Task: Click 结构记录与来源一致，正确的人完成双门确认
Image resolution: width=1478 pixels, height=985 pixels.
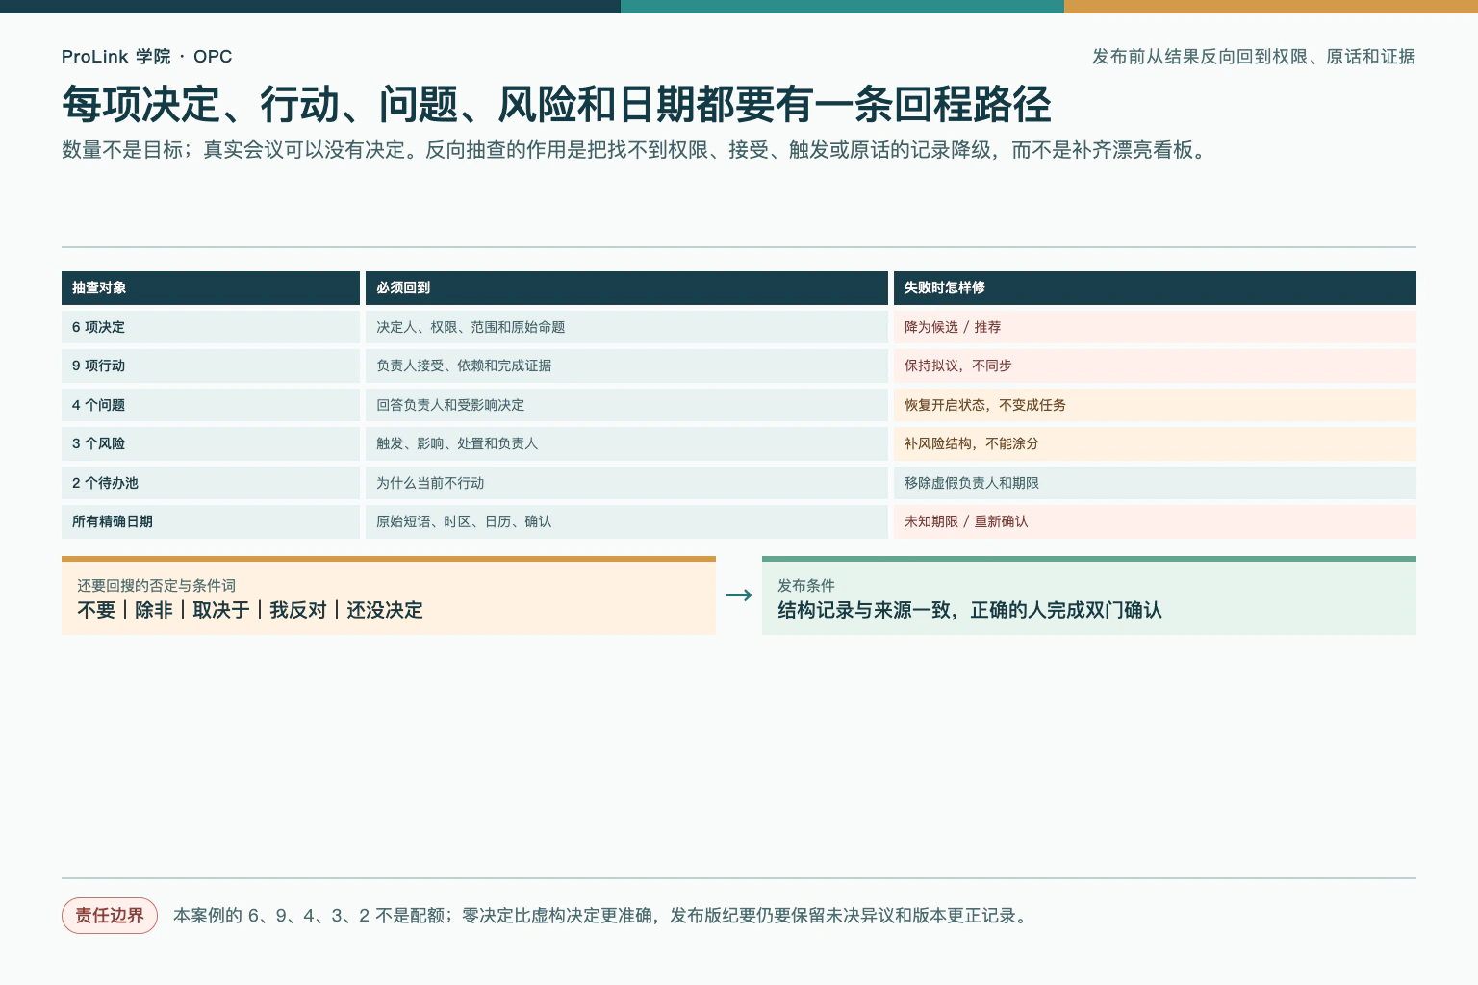Action: tap(970, 610)
